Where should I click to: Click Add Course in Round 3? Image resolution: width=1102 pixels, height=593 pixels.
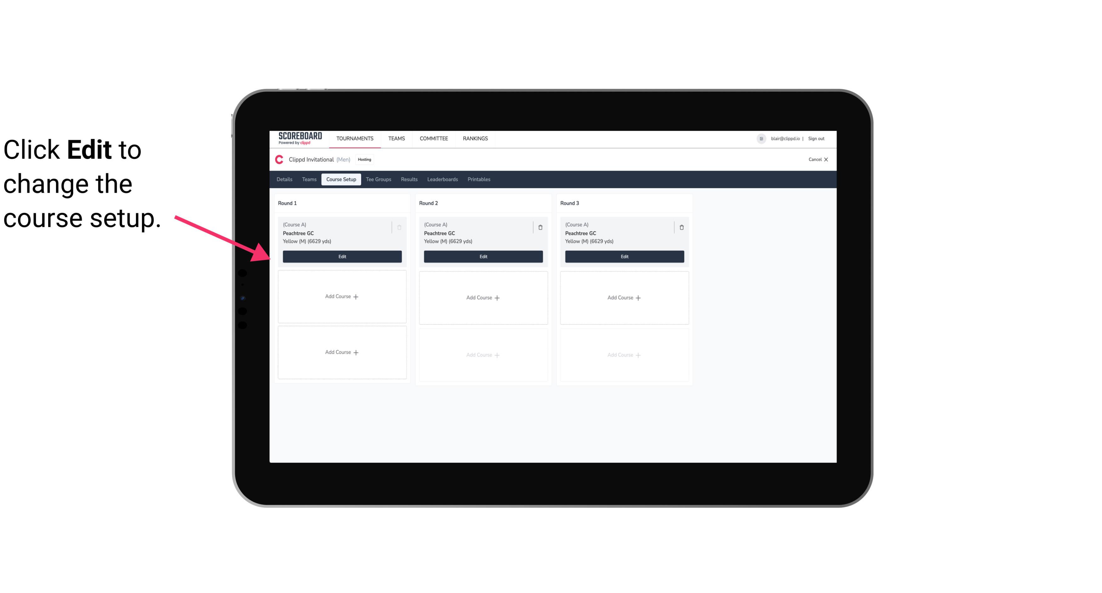tap(624, 297)
